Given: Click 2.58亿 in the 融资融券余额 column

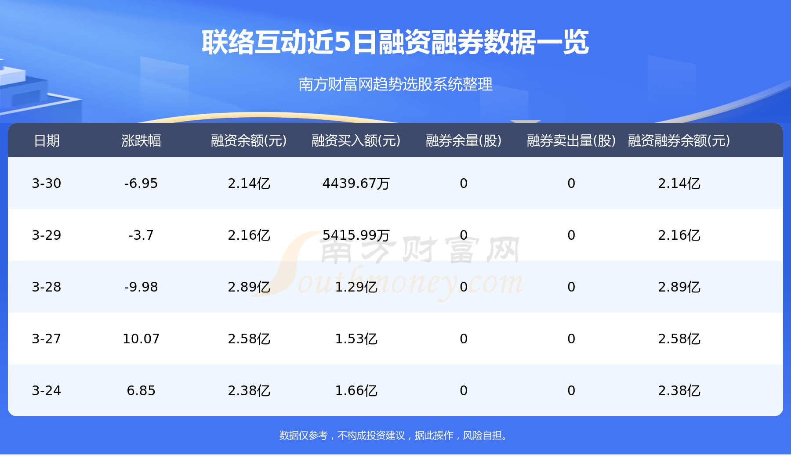Looking at the screenshot, I should pos(679,339).
